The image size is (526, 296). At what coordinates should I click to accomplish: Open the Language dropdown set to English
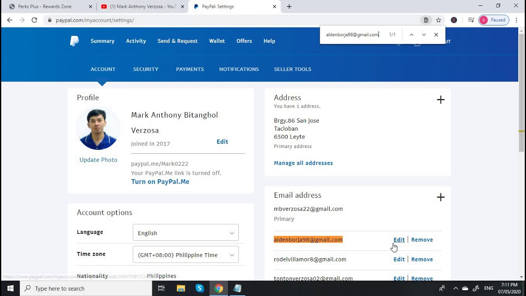pyautogui.click(x=186, y=233)
